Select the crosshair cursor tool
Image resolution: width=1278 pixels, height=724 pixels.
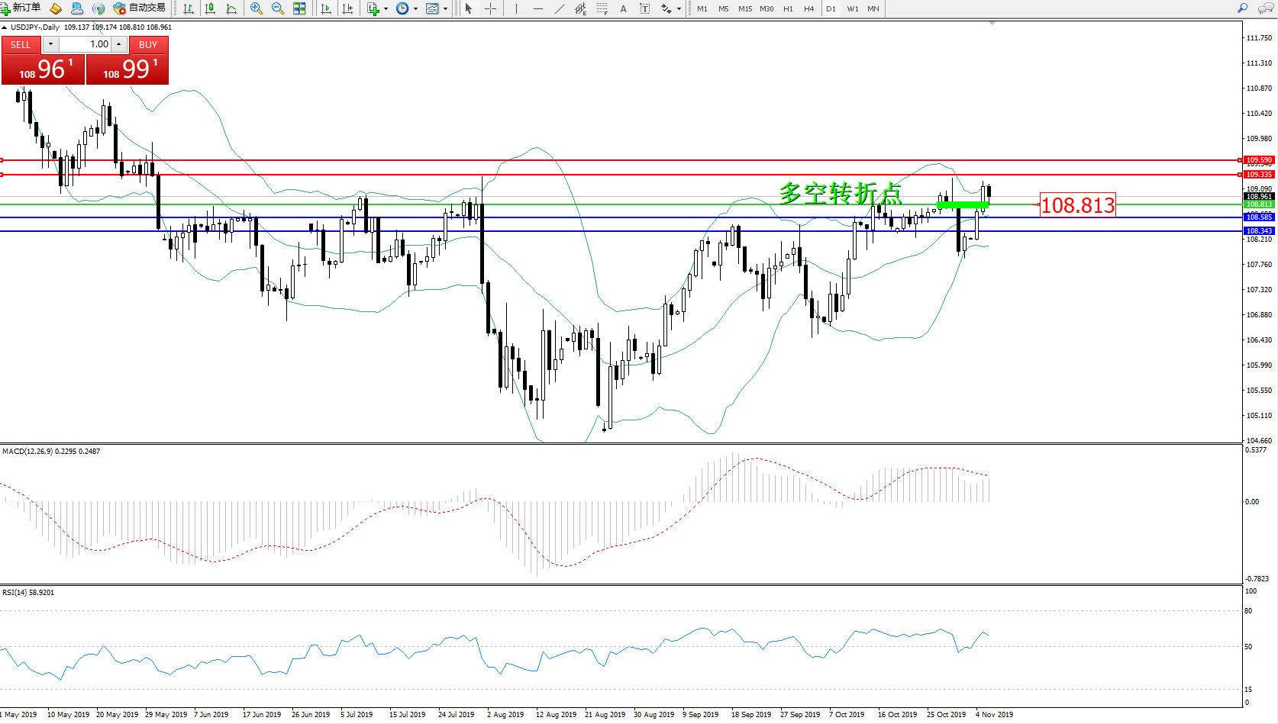(490, 8)
